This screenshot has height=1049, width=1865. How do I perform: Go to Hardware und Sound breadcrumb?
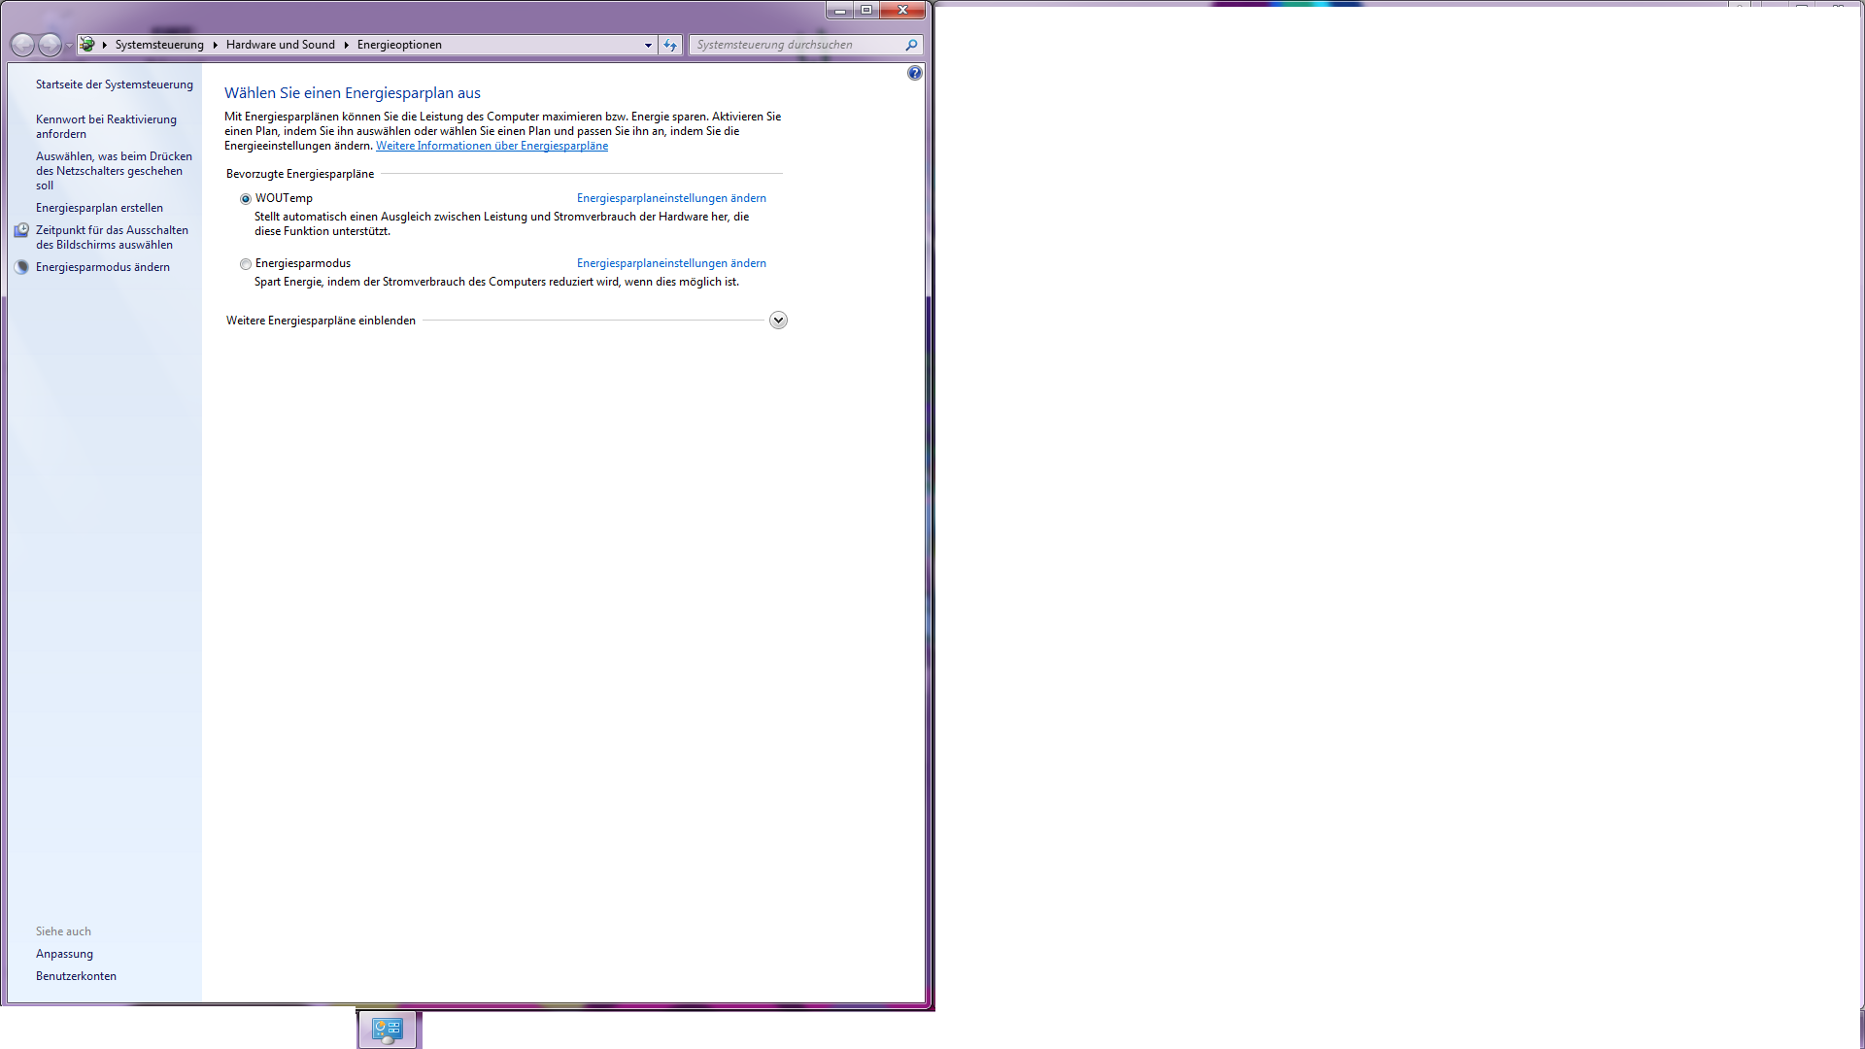(x=280, y=45)
